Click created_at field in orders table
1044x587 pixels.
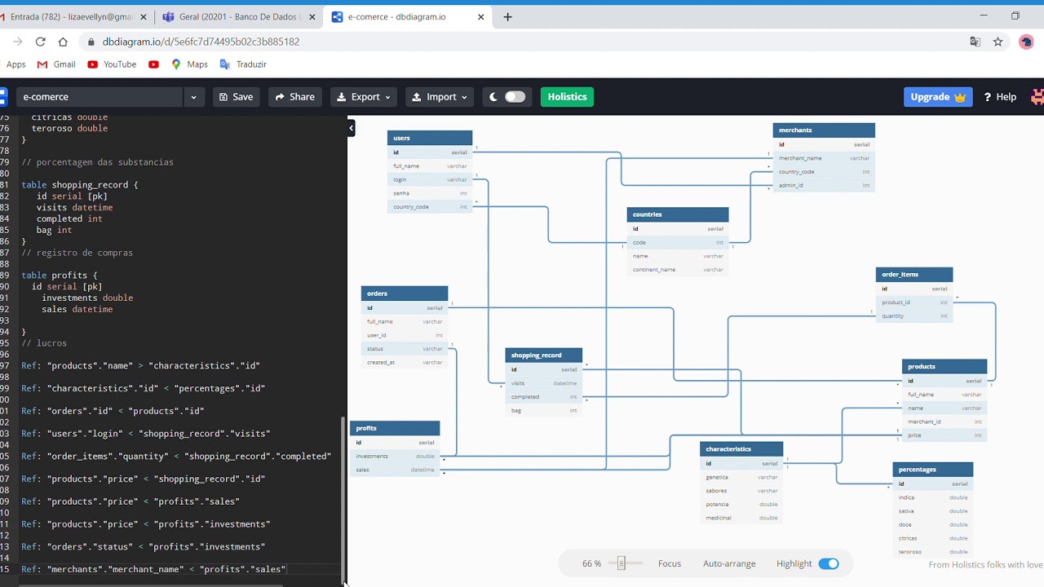[405, 363]
